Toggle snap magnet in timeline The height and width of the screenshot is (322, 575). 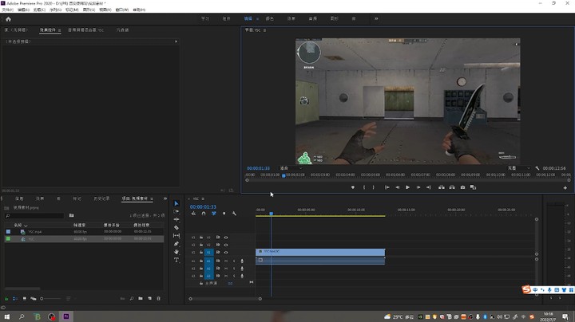204,214
